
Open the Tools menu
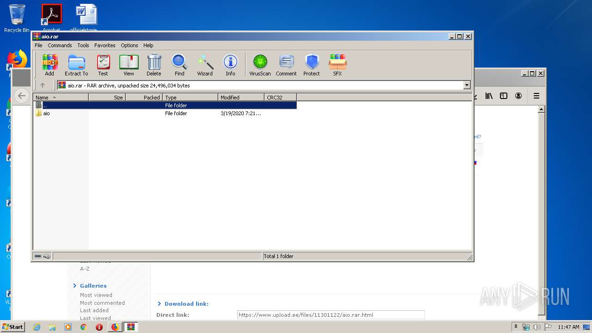coord(83,45)
